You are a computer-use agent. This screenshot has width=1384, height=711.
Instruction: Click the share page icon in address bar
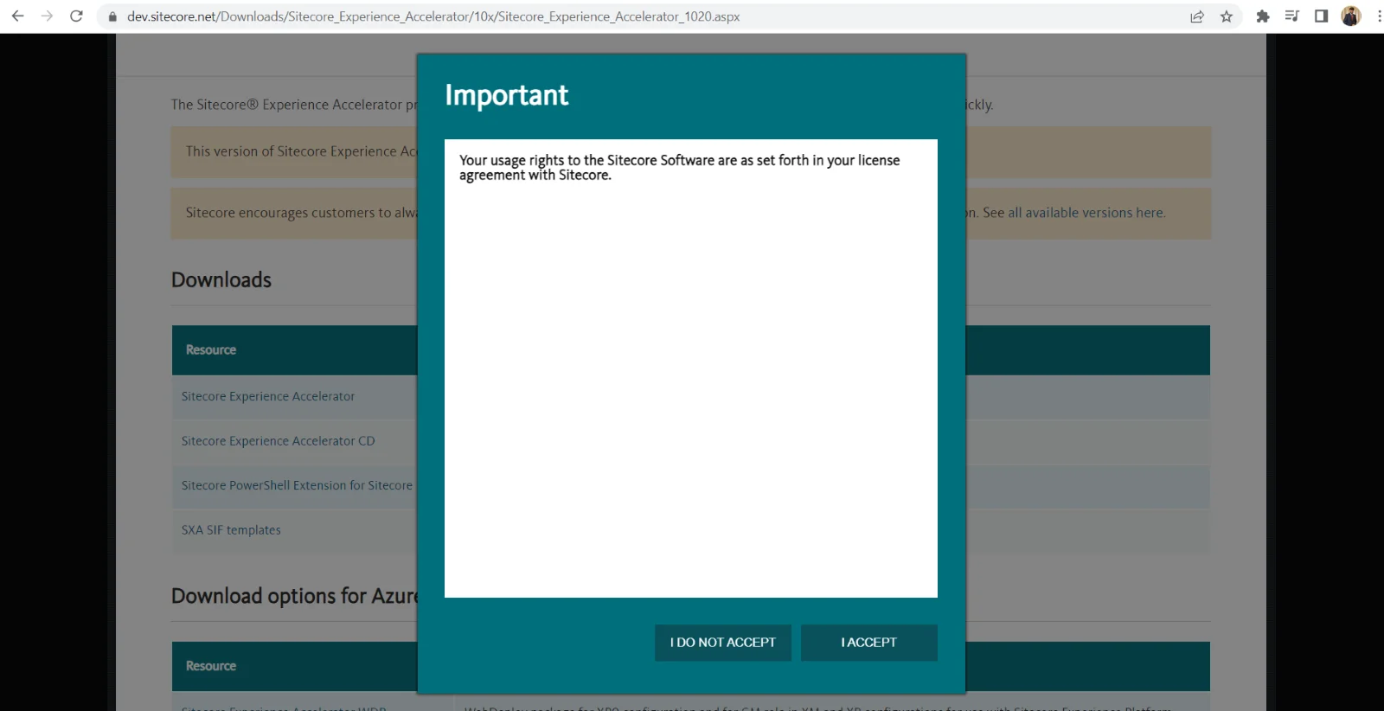tap(1197, 16)
